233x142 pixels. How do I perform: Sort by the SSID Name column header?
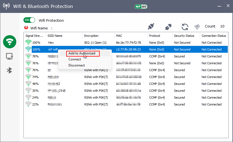55,36
